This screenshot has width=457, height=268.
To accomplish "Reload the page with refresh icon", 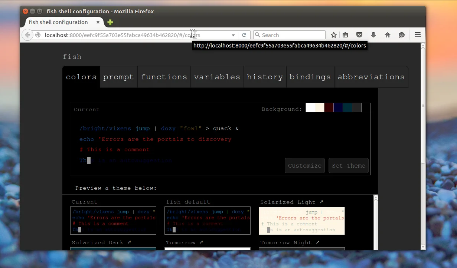I will 244,35.
